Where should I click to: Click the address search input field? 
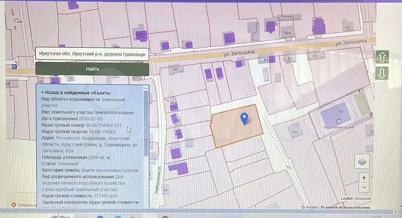pos(92,54)
